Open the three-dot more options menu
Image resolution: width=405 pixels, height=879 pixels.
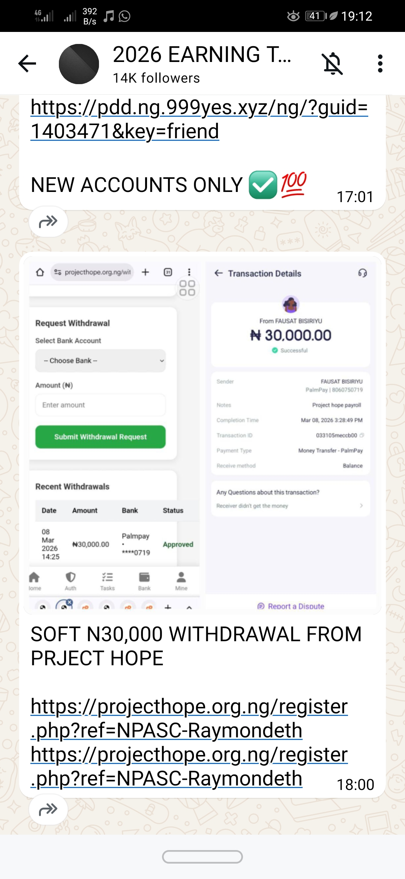380,63
